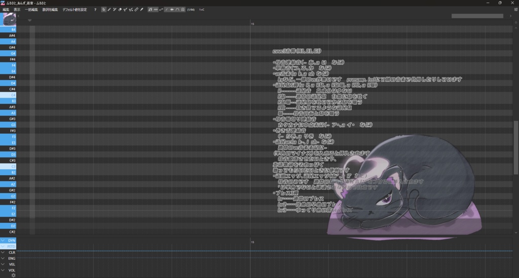Open the 一括編集 menu
This screenshot has height=278, width=519.
coord(31,10)
